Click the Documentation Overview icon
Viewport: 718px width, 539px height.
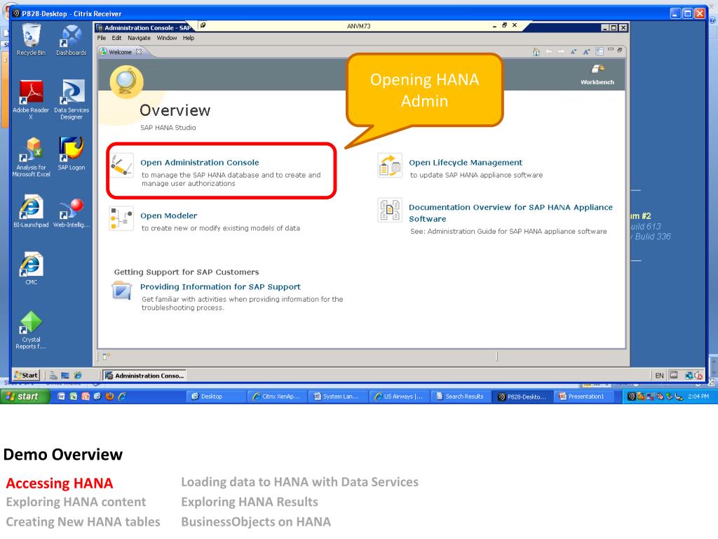(x=390, y=210)
